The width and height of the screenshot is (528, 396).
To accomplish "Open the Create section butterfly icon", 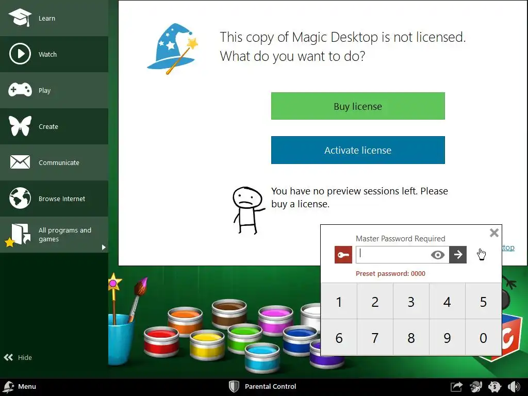I will tap(20, 126).
